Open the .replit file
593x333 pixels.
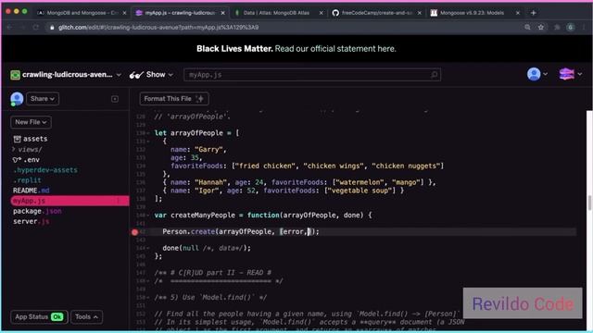[x=27, y=180]
